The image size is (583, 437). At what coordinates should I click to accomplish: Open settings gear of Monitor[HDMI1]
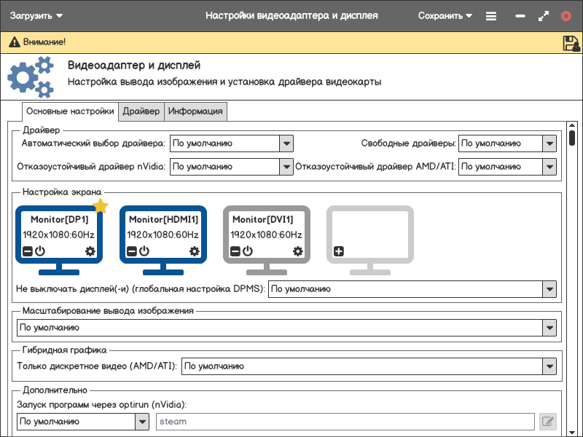pyautogui.click(x=195, y=251)
